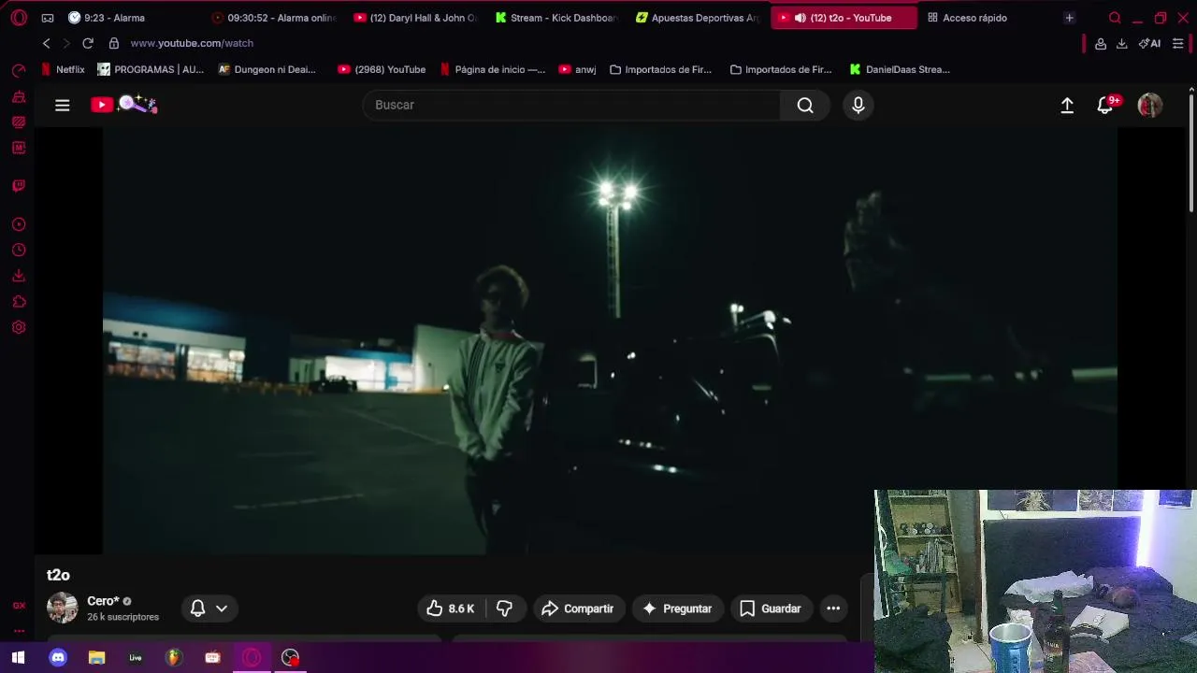This screenshot has width=1197, height=673.
Task: Dislike the t2o video
Action: 505,609
